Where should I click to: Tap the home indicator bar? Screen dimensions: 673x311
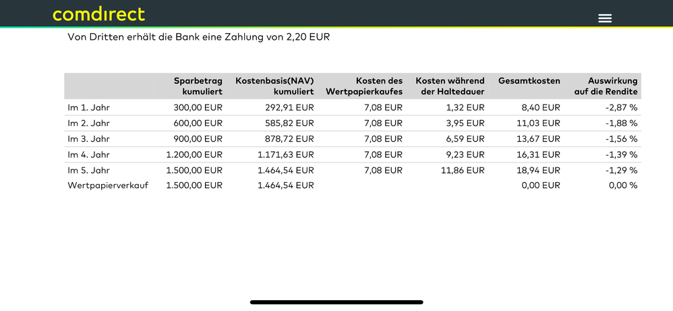point(336,302)
